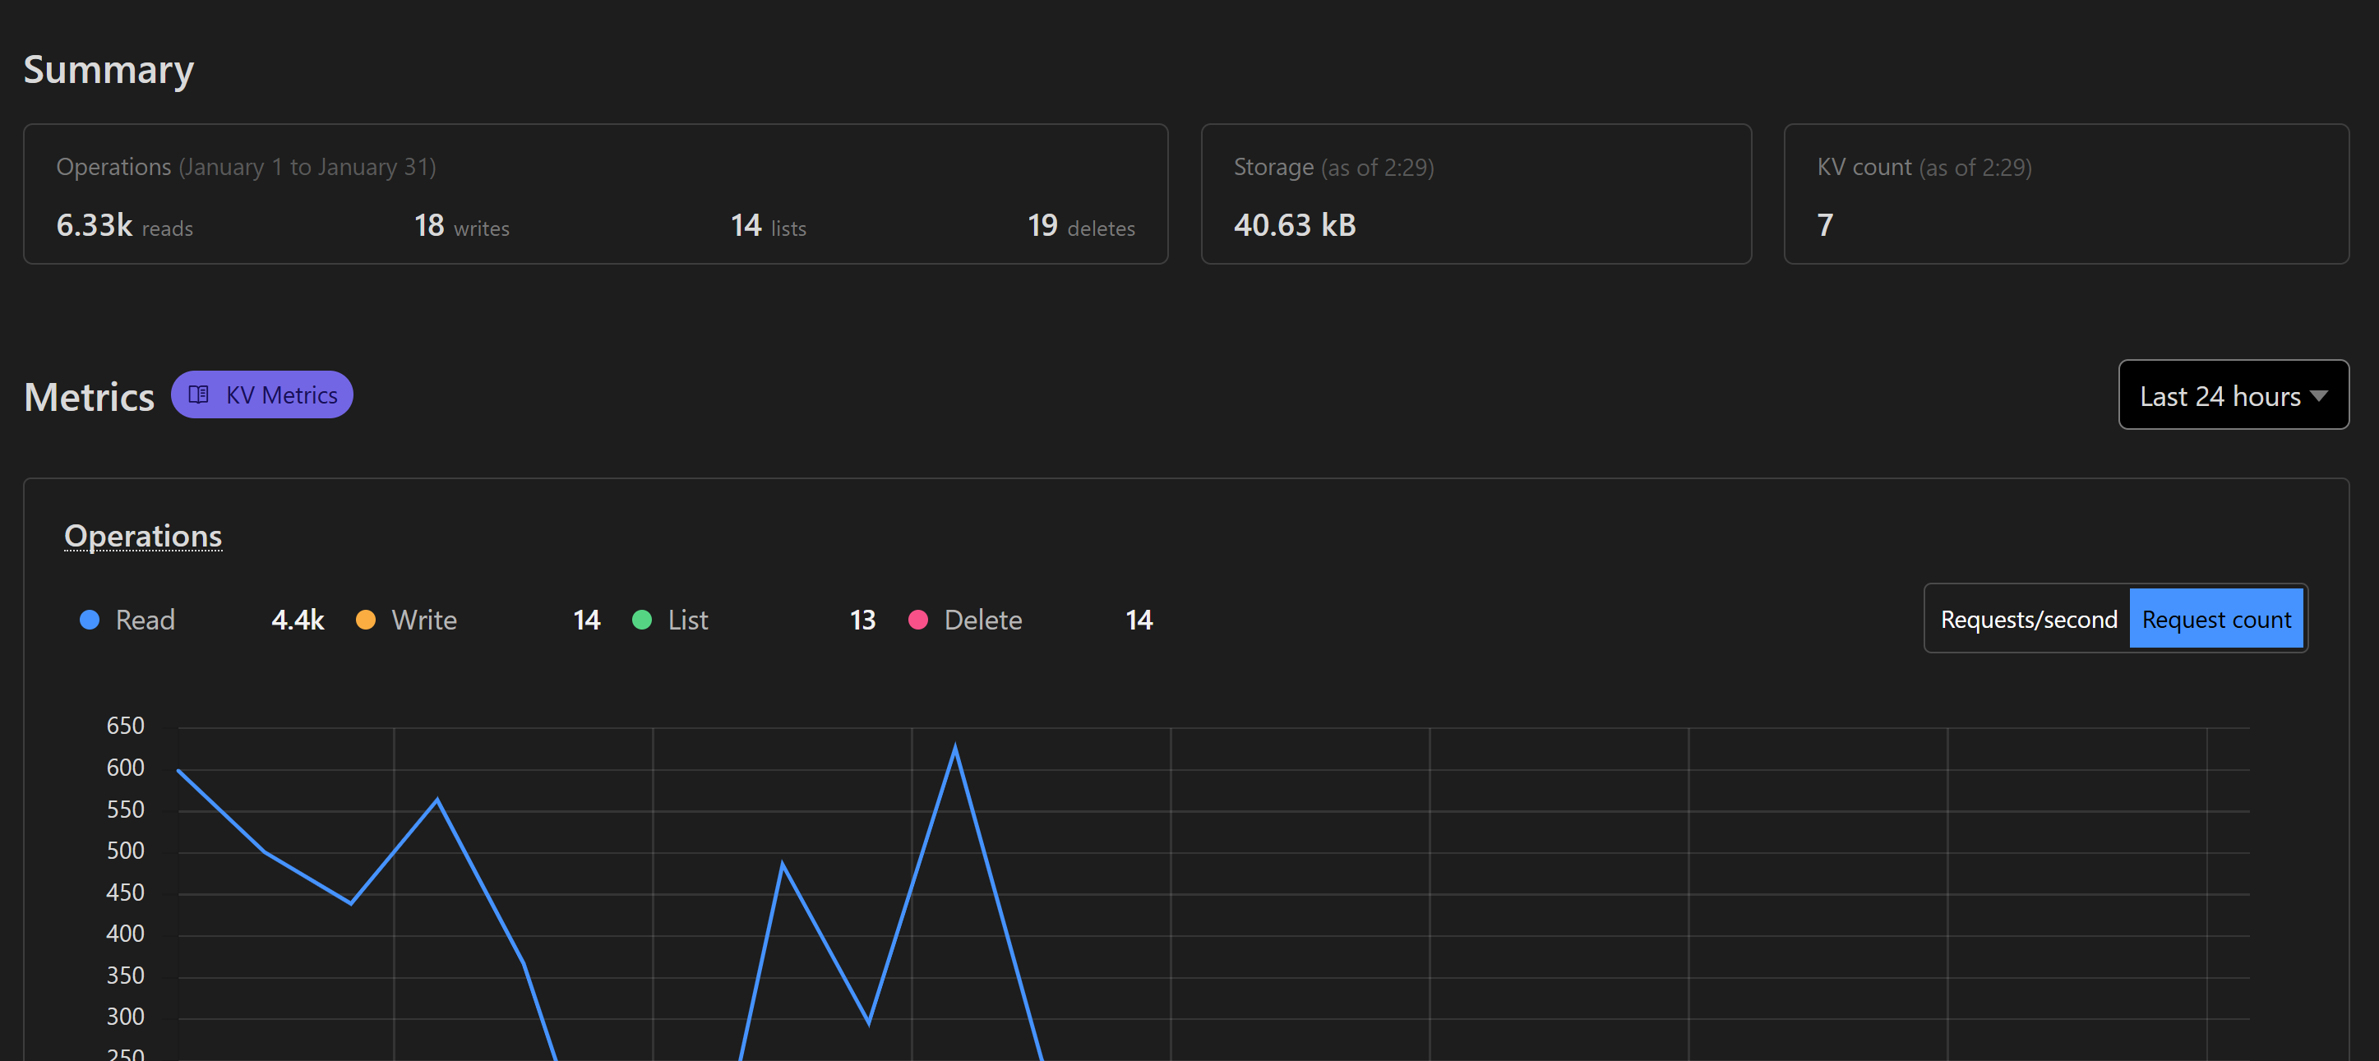Toggle the Read series label in legend
The height and width of the screenshot is (1061, 2379).
tap(145, 620)
